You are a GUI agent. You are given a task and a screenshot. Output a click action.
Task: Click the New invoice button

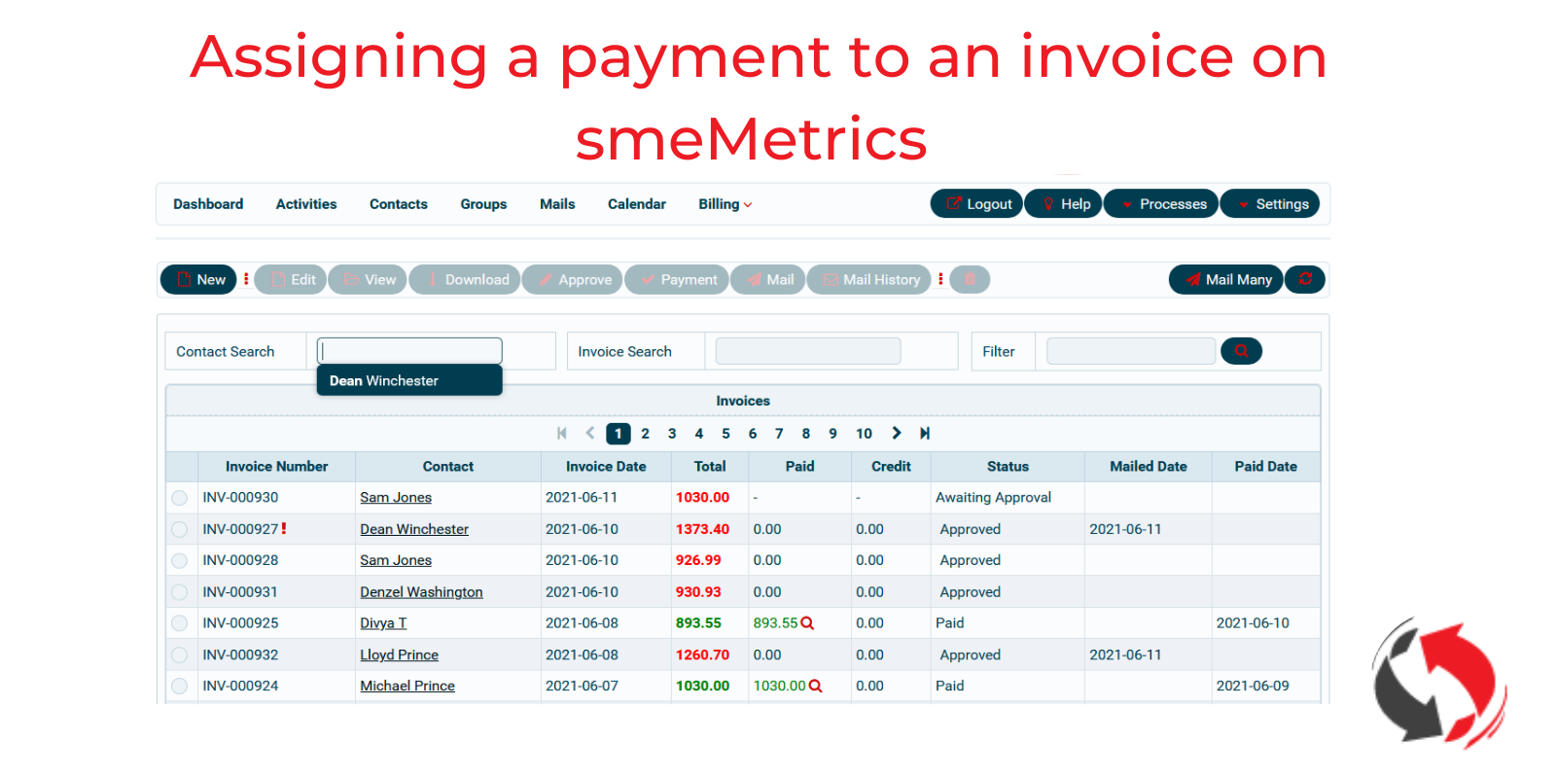198,279
